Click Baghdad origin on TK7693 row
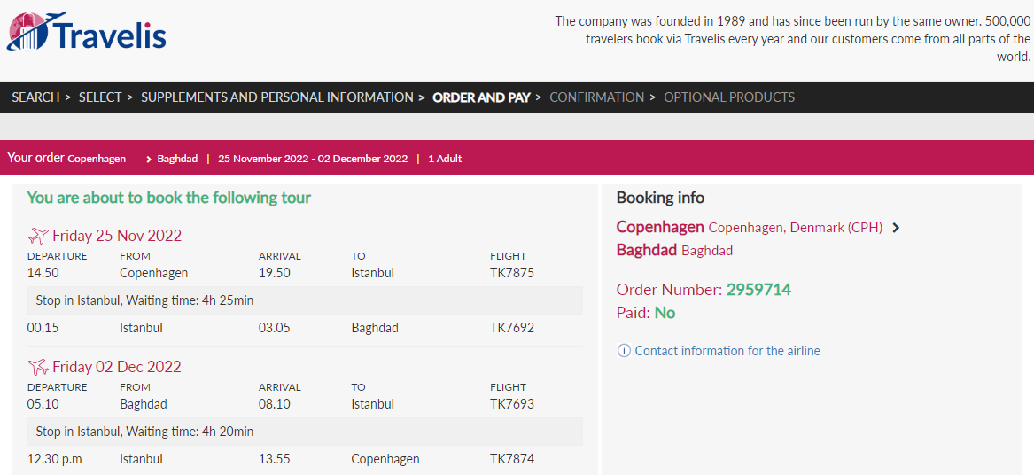The image size is (1034, 475). coord(144,404)
